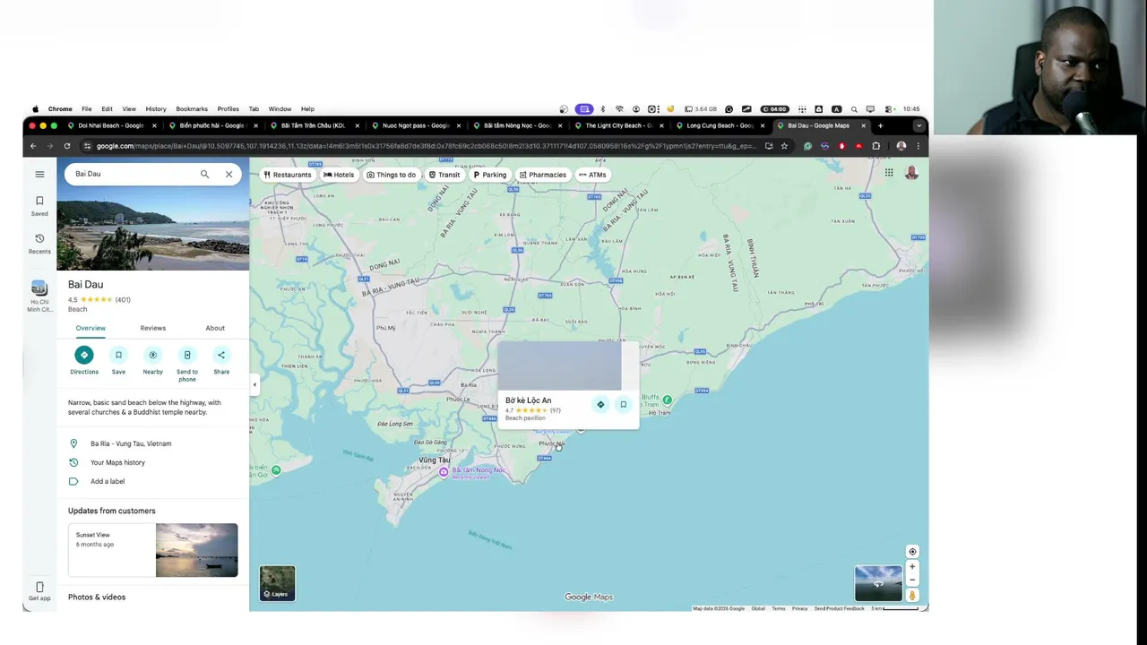
Task: Click the (401) reviews count link
Action: (x=123, y=300)
